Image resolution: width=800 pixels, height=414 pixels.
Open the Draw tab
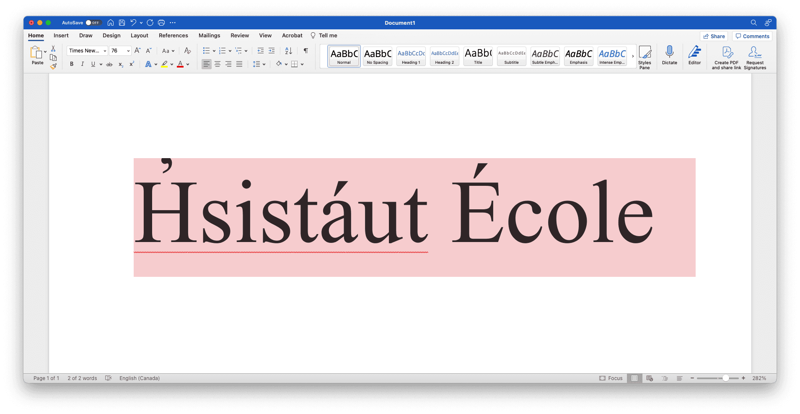coord(85,35)
